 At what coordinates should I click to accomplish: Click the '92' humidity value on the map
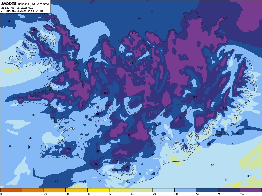pyautogui.click(x=238, y=134)
